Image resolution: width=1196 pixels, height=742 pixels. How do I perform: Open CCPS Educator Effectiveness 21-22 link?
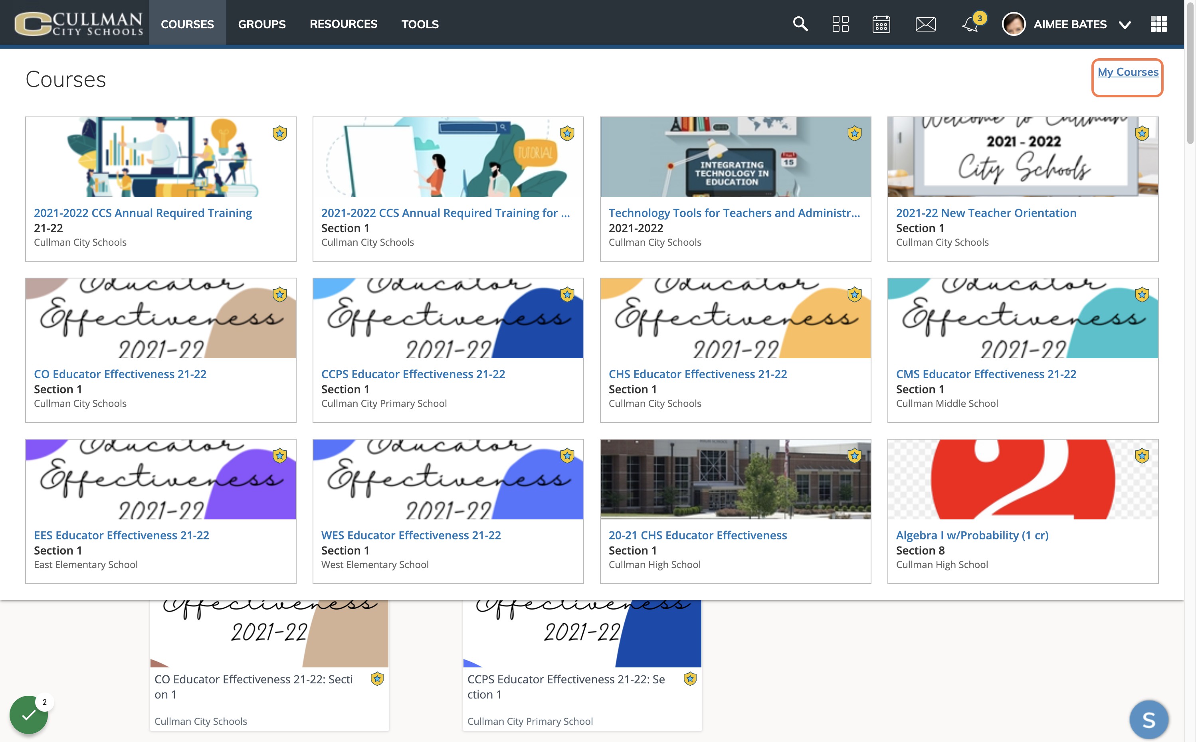[x=413, y=374]
